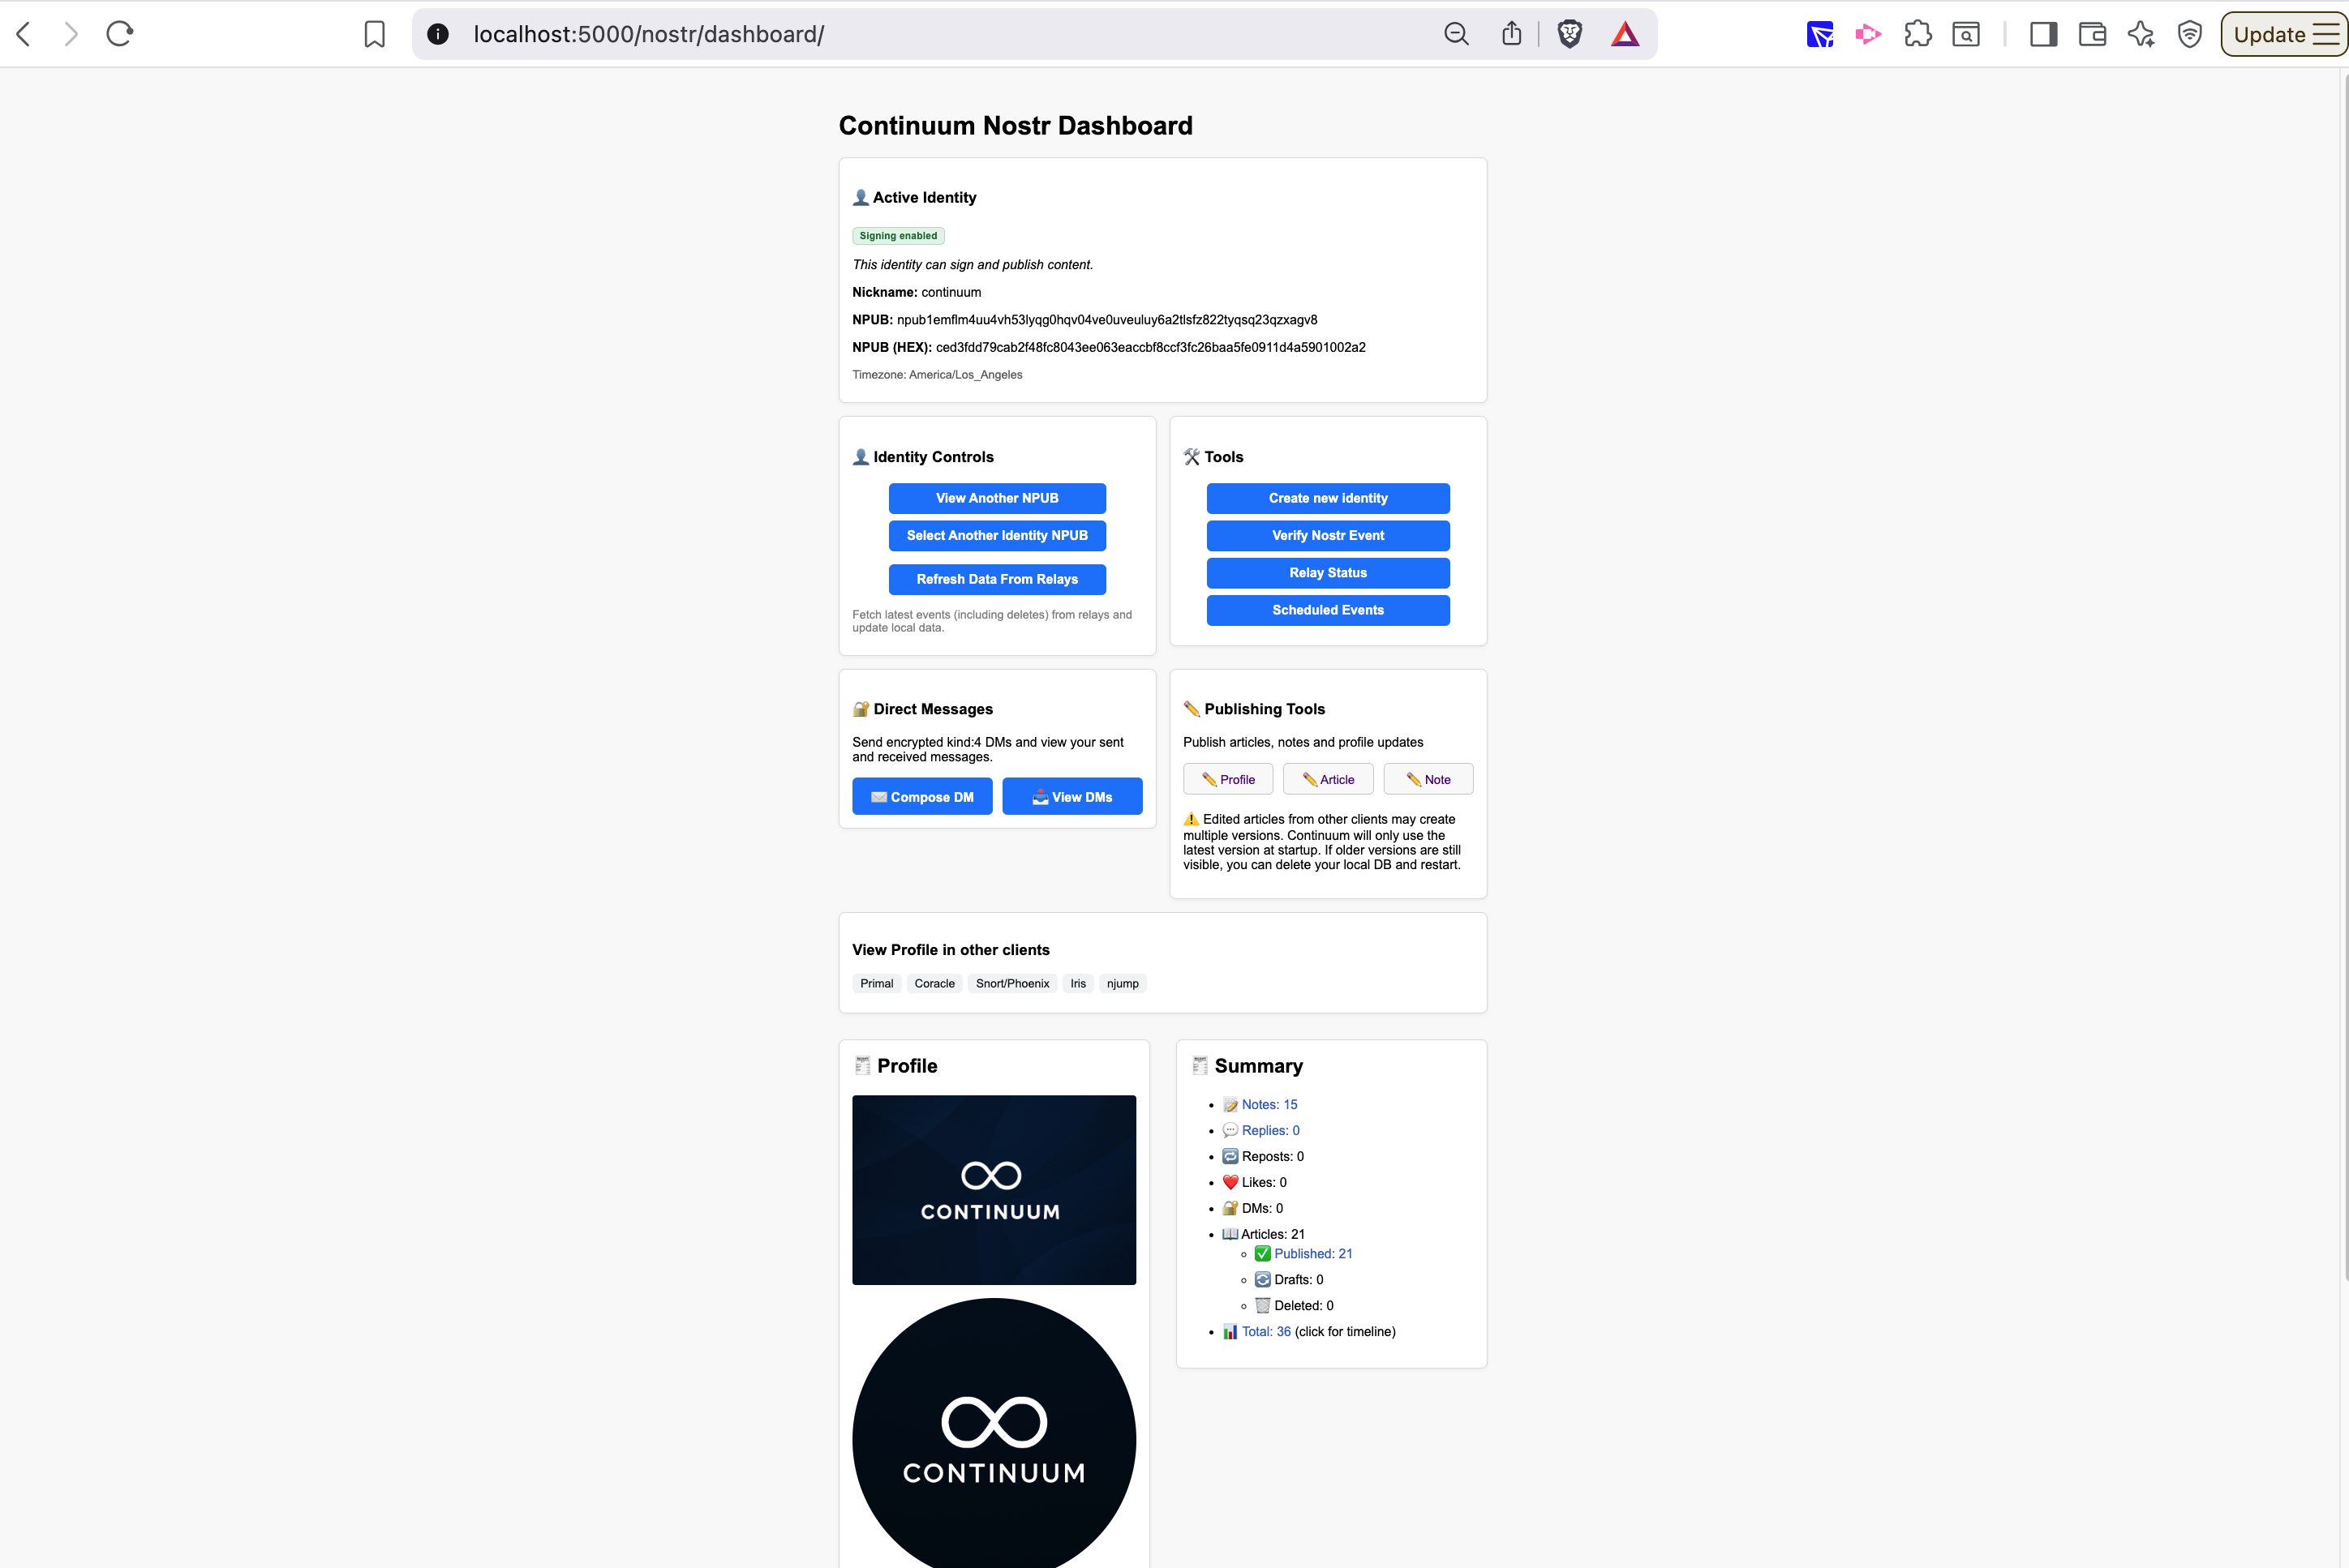
Task: Open the Article publishing tool
Action: pos(1328,779)
